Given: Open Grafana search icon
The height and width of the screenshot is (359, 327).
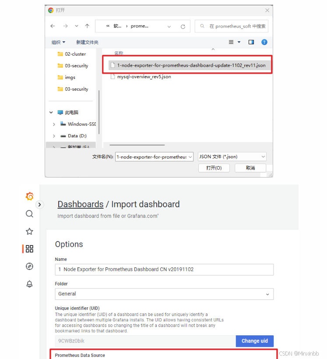Looking at the screenshot, I should pyautogui.click(x=29, y=214).
